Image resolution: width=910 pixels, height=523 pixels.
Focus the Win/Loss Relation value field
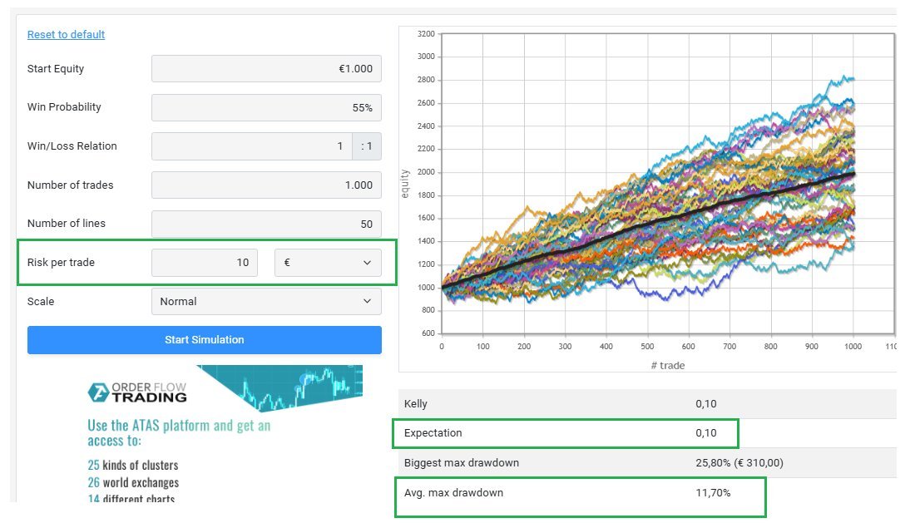click(x=252, y=146)
